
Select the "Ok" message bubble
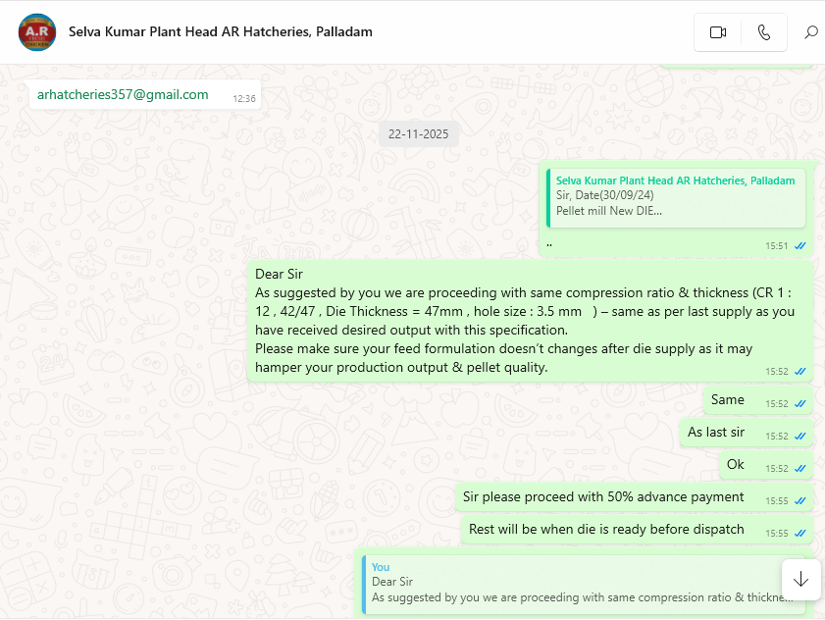click(x=736, y=465)
